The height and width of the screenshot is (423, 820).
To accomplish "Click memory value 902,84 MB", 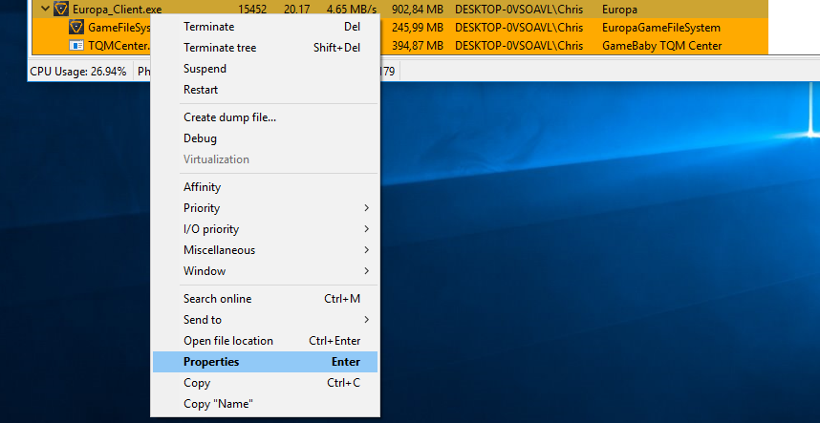I will point(418,10).
